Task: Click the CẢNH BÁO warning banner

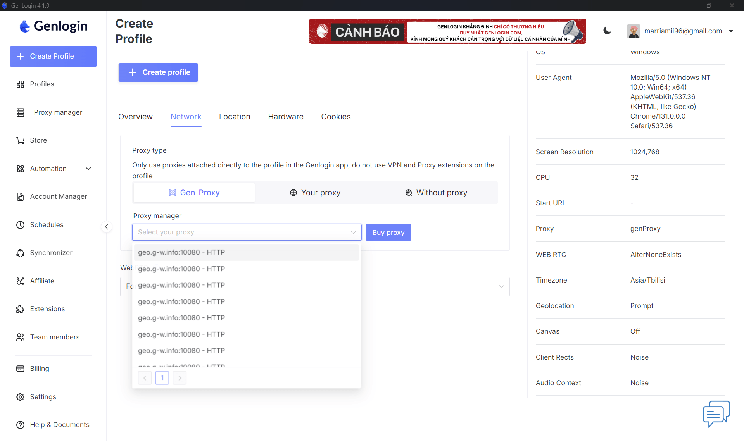Action: 447,31
